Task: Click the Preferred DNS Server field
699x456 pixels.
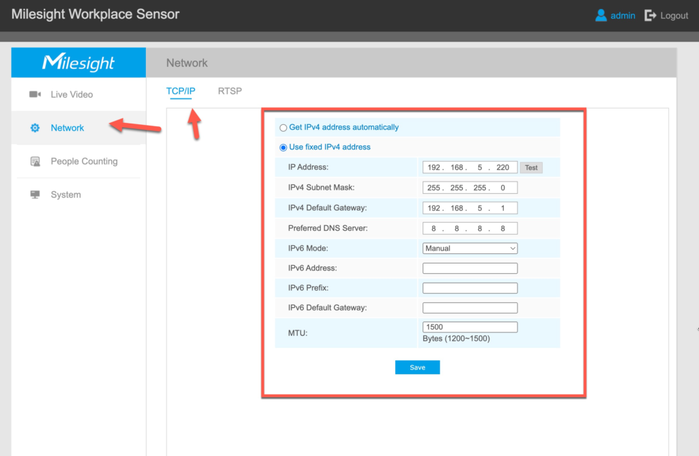Action: [x=470, y=228]
